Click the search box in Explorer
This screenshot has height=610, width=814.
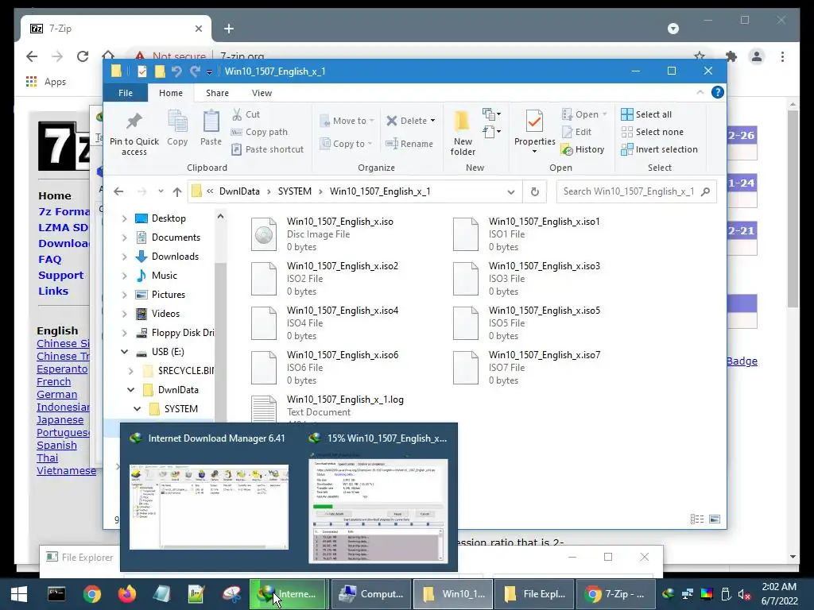click(x=636, y=191)
